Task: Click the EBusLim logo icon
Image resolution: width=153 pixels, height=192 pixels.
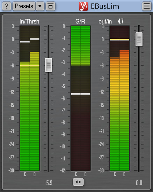Action: pyautogui.click(x=83, y=6)
